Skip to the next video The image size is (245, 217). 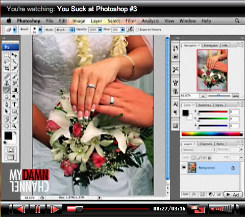(x=55, y=209)
